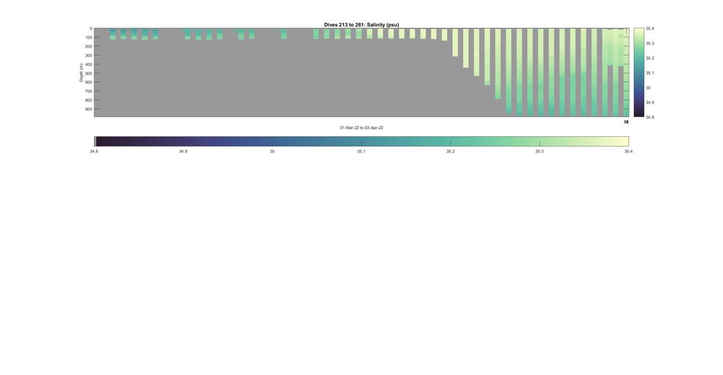
Task: Click '35.3' under the horizontal colorbar
Action: click(540, 151)
